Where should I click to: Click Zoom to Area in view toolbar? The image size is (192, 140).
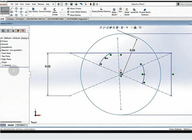pos(104,28)
